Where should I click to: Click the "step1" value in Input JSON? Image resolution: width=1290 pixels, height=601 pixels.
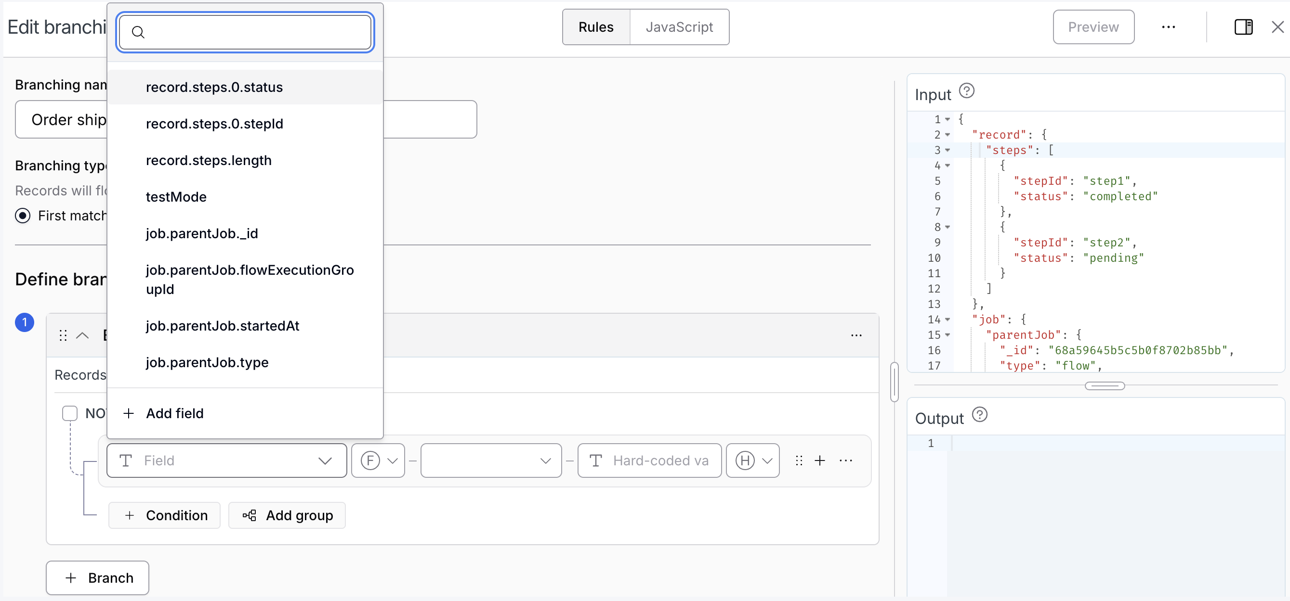[x=1106, y=181]
